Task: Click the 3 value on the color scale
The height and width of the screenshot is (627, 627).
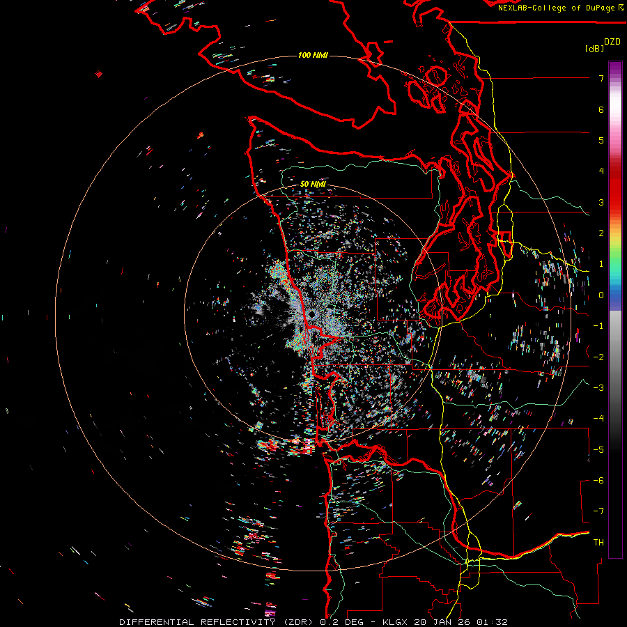Action: pyautogui.click(x=601, y=202)
